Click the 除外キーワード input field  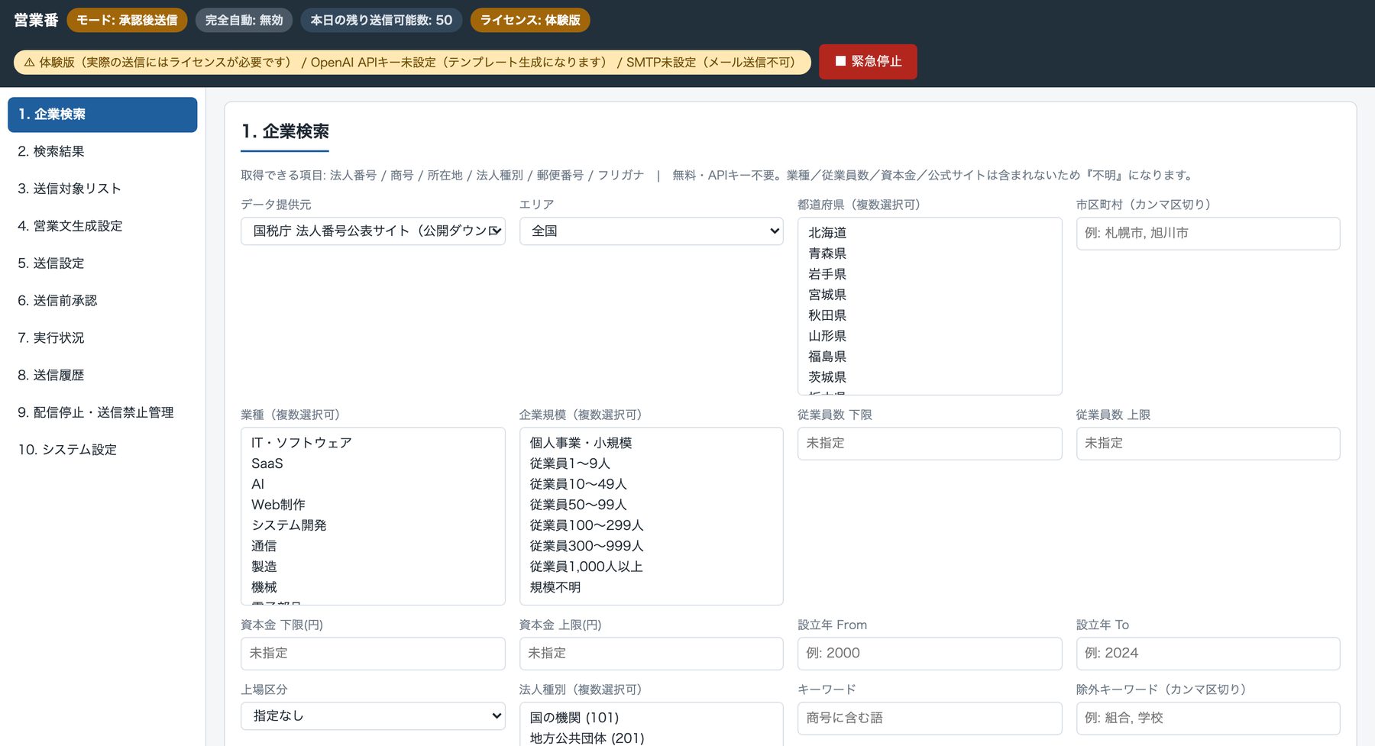point(1208,719)
